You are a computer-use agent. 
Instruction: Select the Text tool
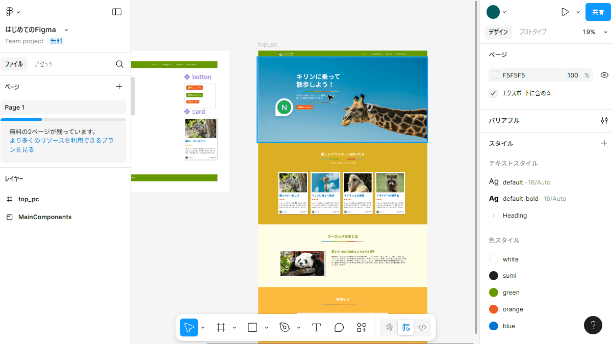pos(316,328)
